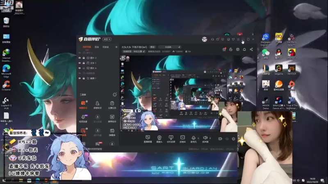Open the screen capture source button
The height and width of the screenshot is (184, 328).
coord(148,139)
